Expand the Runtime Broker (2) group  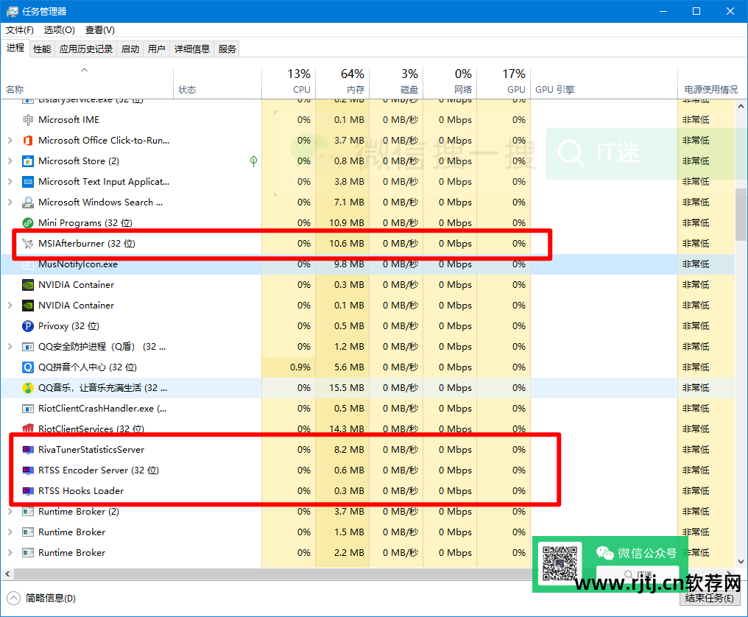point(10,512)
